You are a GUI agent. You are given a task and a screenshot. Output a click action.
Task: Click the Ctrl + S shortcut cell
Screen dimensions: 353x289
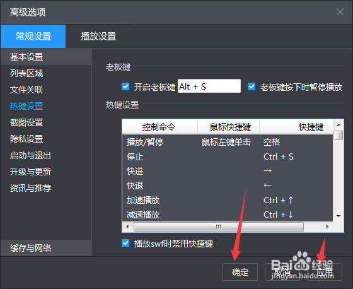coord(279,156)
